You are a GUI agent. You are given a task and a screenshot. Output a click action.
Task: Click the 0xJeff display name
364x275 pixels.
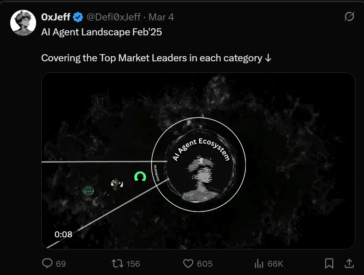tap(56, 17)
